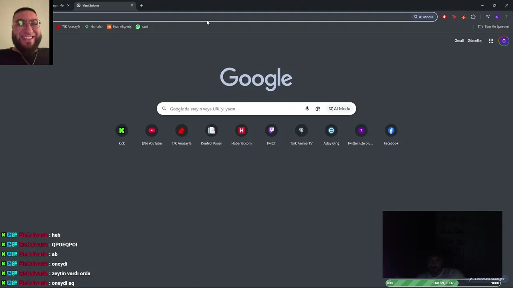Click AI Modu inside the search box
The image size is (513, 288).
tap(339, 109)
